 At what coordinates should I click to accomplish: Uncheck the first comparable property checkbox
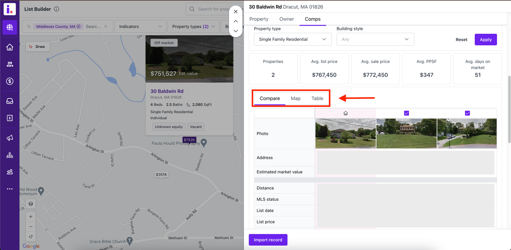[407, 113]
